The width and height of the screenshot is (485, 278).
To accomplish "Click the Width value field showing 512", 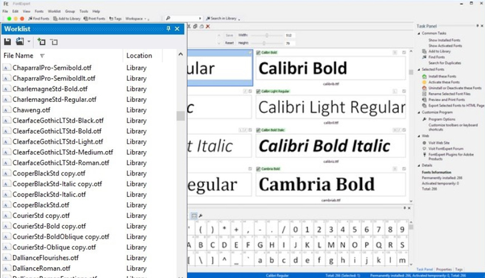I will (x=290, y=35).
